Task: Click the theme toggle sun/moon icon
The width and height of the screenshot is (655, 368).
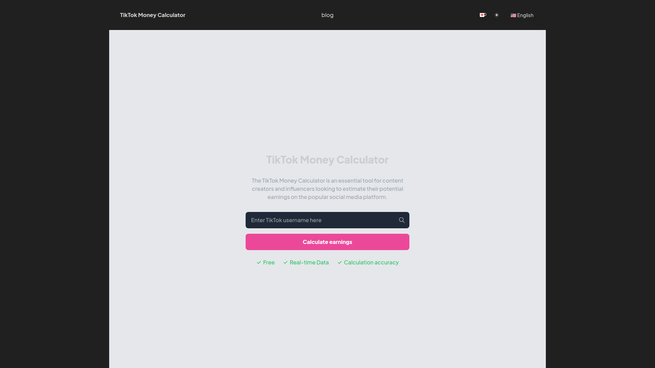Action: pos(497,15)
